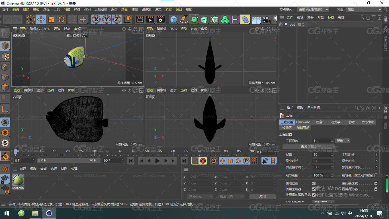
Task: Activate the Scale tool
Action: [x=51, y=19]
